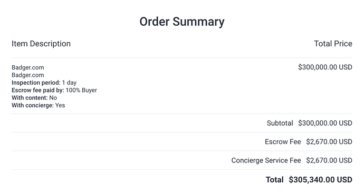Select the With concierge: Yes line
Screen dimensions: 364x194
tap(39, 106)
